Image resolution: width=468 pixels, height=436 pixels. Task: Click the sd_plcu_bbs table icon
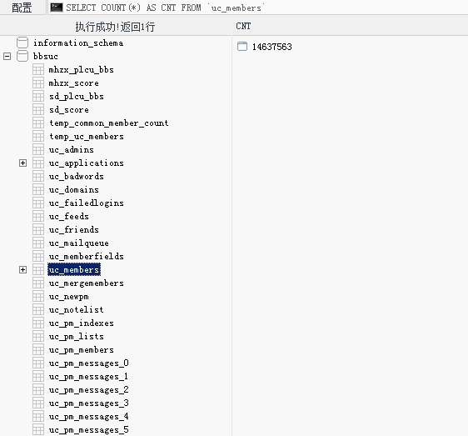point(38,96)
